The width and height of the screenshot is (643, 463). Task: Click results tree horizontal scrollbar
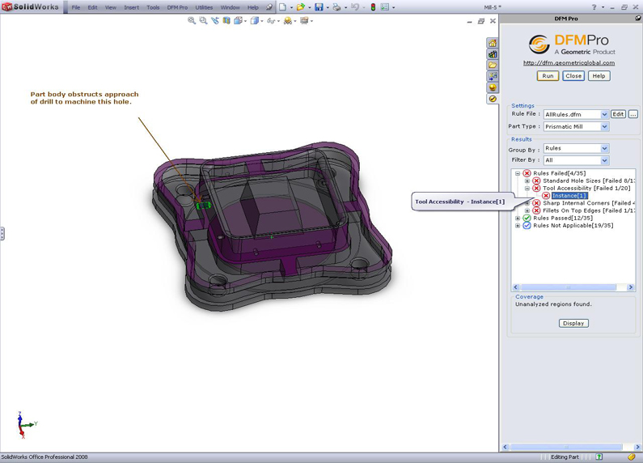click(569, 287)
